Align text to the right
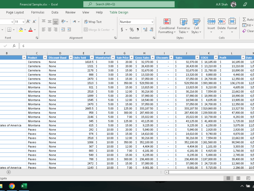The width and height of the screenshot is (254, 191). pos(56,30)
